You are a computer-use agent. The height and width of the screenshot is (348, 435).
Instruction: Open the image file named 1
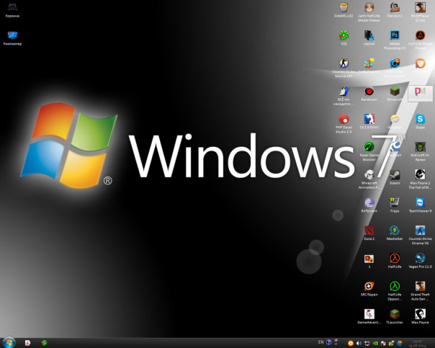(369, 261)
